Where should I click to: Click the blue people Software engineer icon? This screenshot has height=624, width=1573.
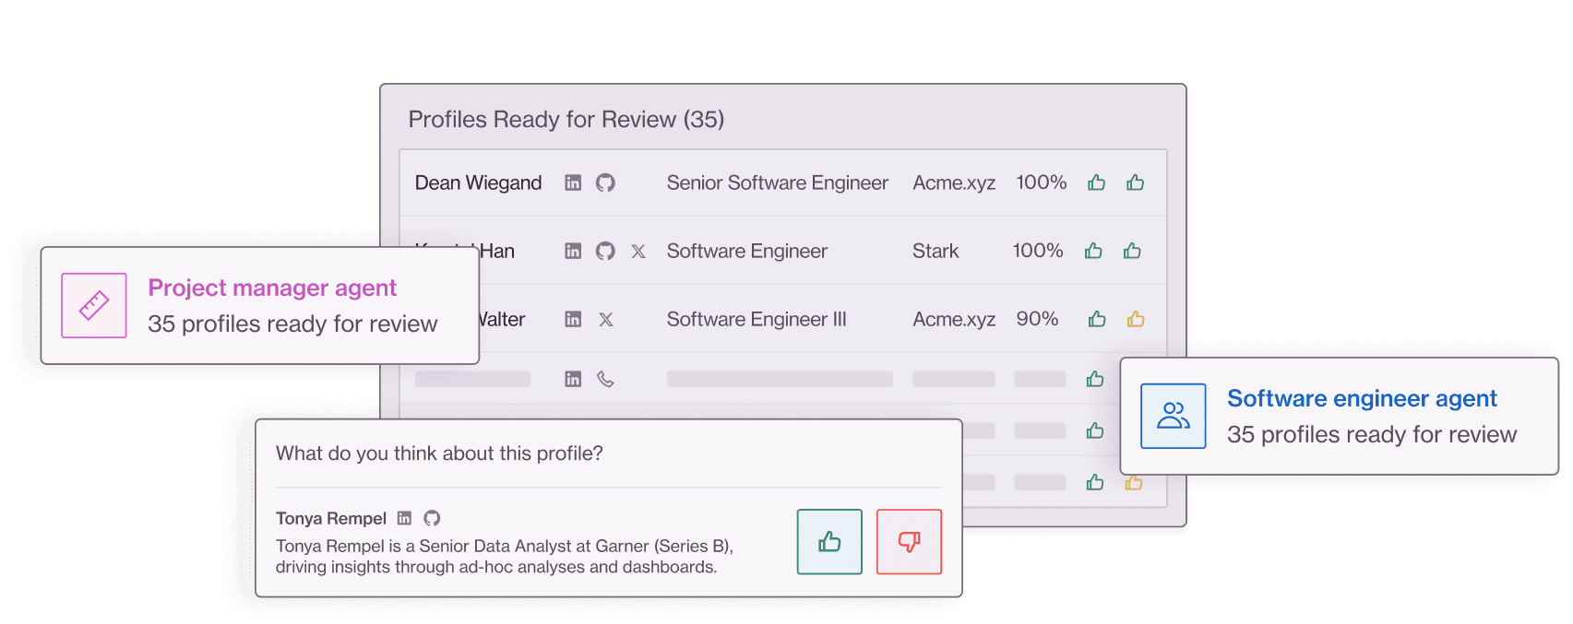tap(1173, 416)
